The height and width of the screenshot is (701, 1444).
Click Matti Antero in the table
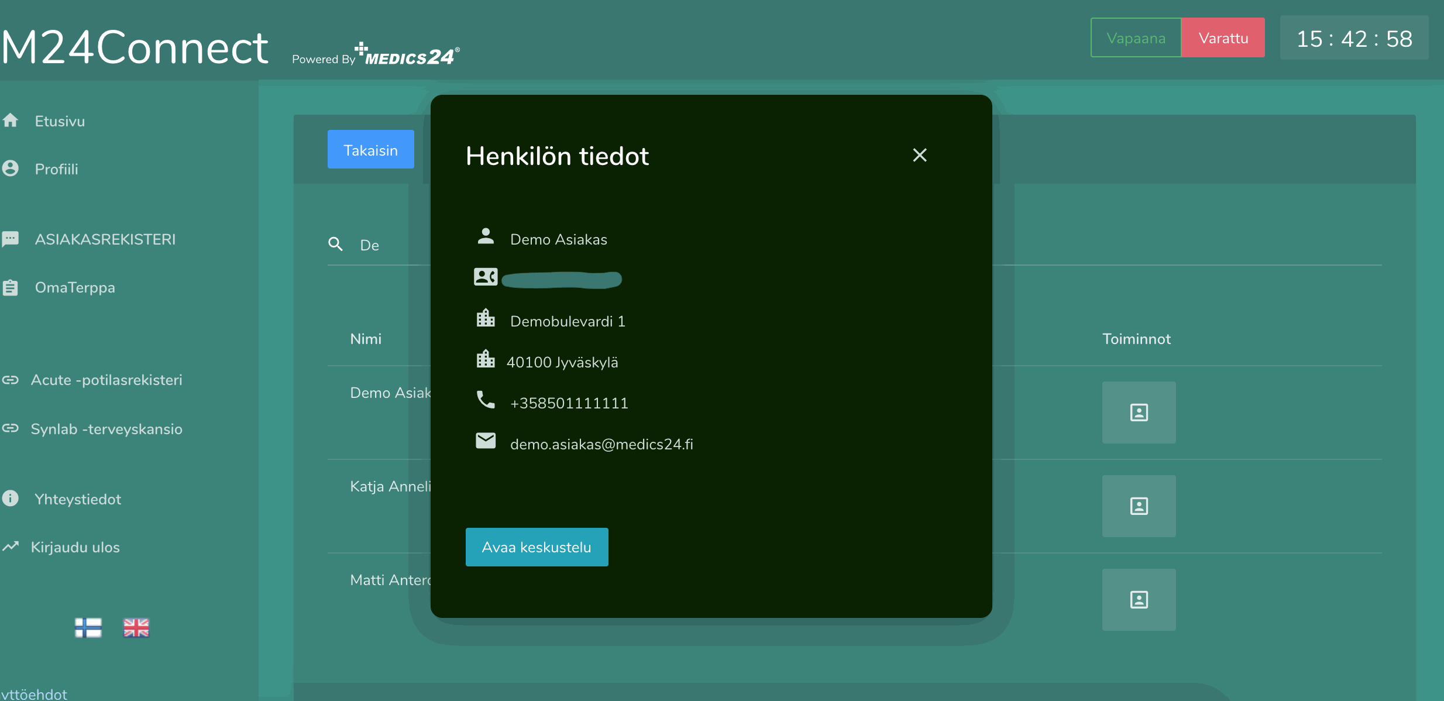pos(390,580)
